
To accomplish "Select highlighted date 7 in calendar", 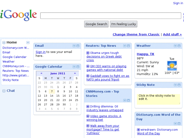I will [x=52, y=91].
